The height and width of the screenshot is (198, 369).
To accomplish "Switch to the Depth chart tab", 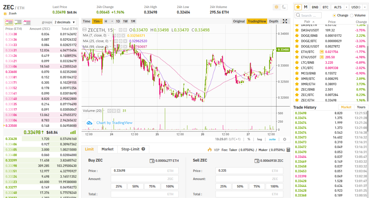I will [x=273, y=21].
